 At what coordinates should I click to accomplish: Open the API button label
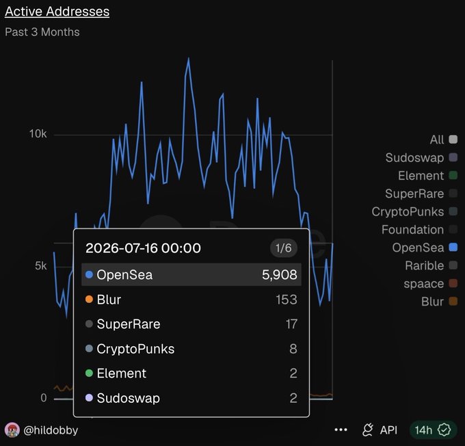tap(388, 430)
